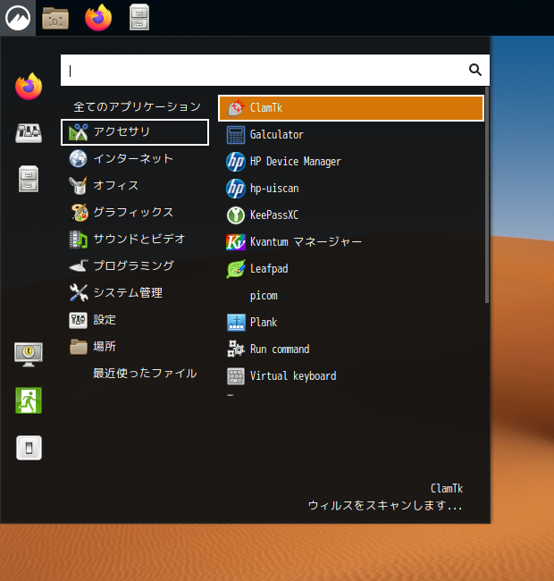The height and width of the screenshot is (581, 554).
Task: Click the green logout exit icon
Action: pos(29,400)
